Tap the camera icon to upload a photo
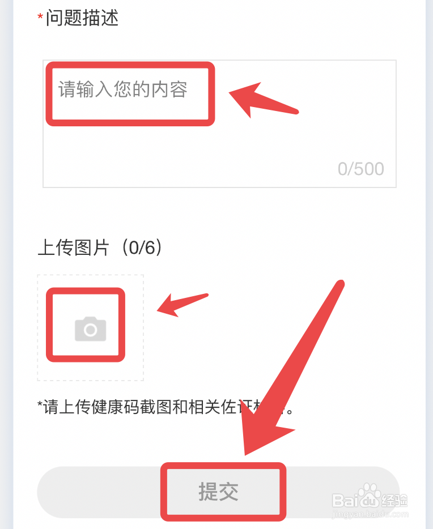Viewport: 433px width, 529px height. pos(91,329)
